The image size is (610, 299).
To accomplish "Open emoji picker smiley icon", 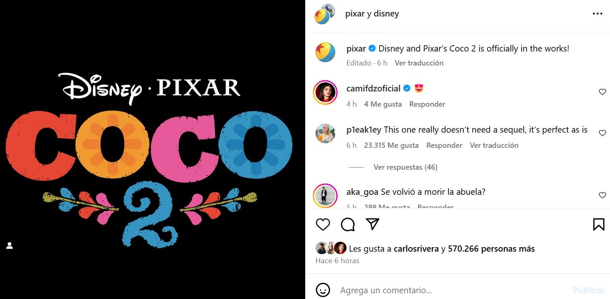I will tap(323, 290).
